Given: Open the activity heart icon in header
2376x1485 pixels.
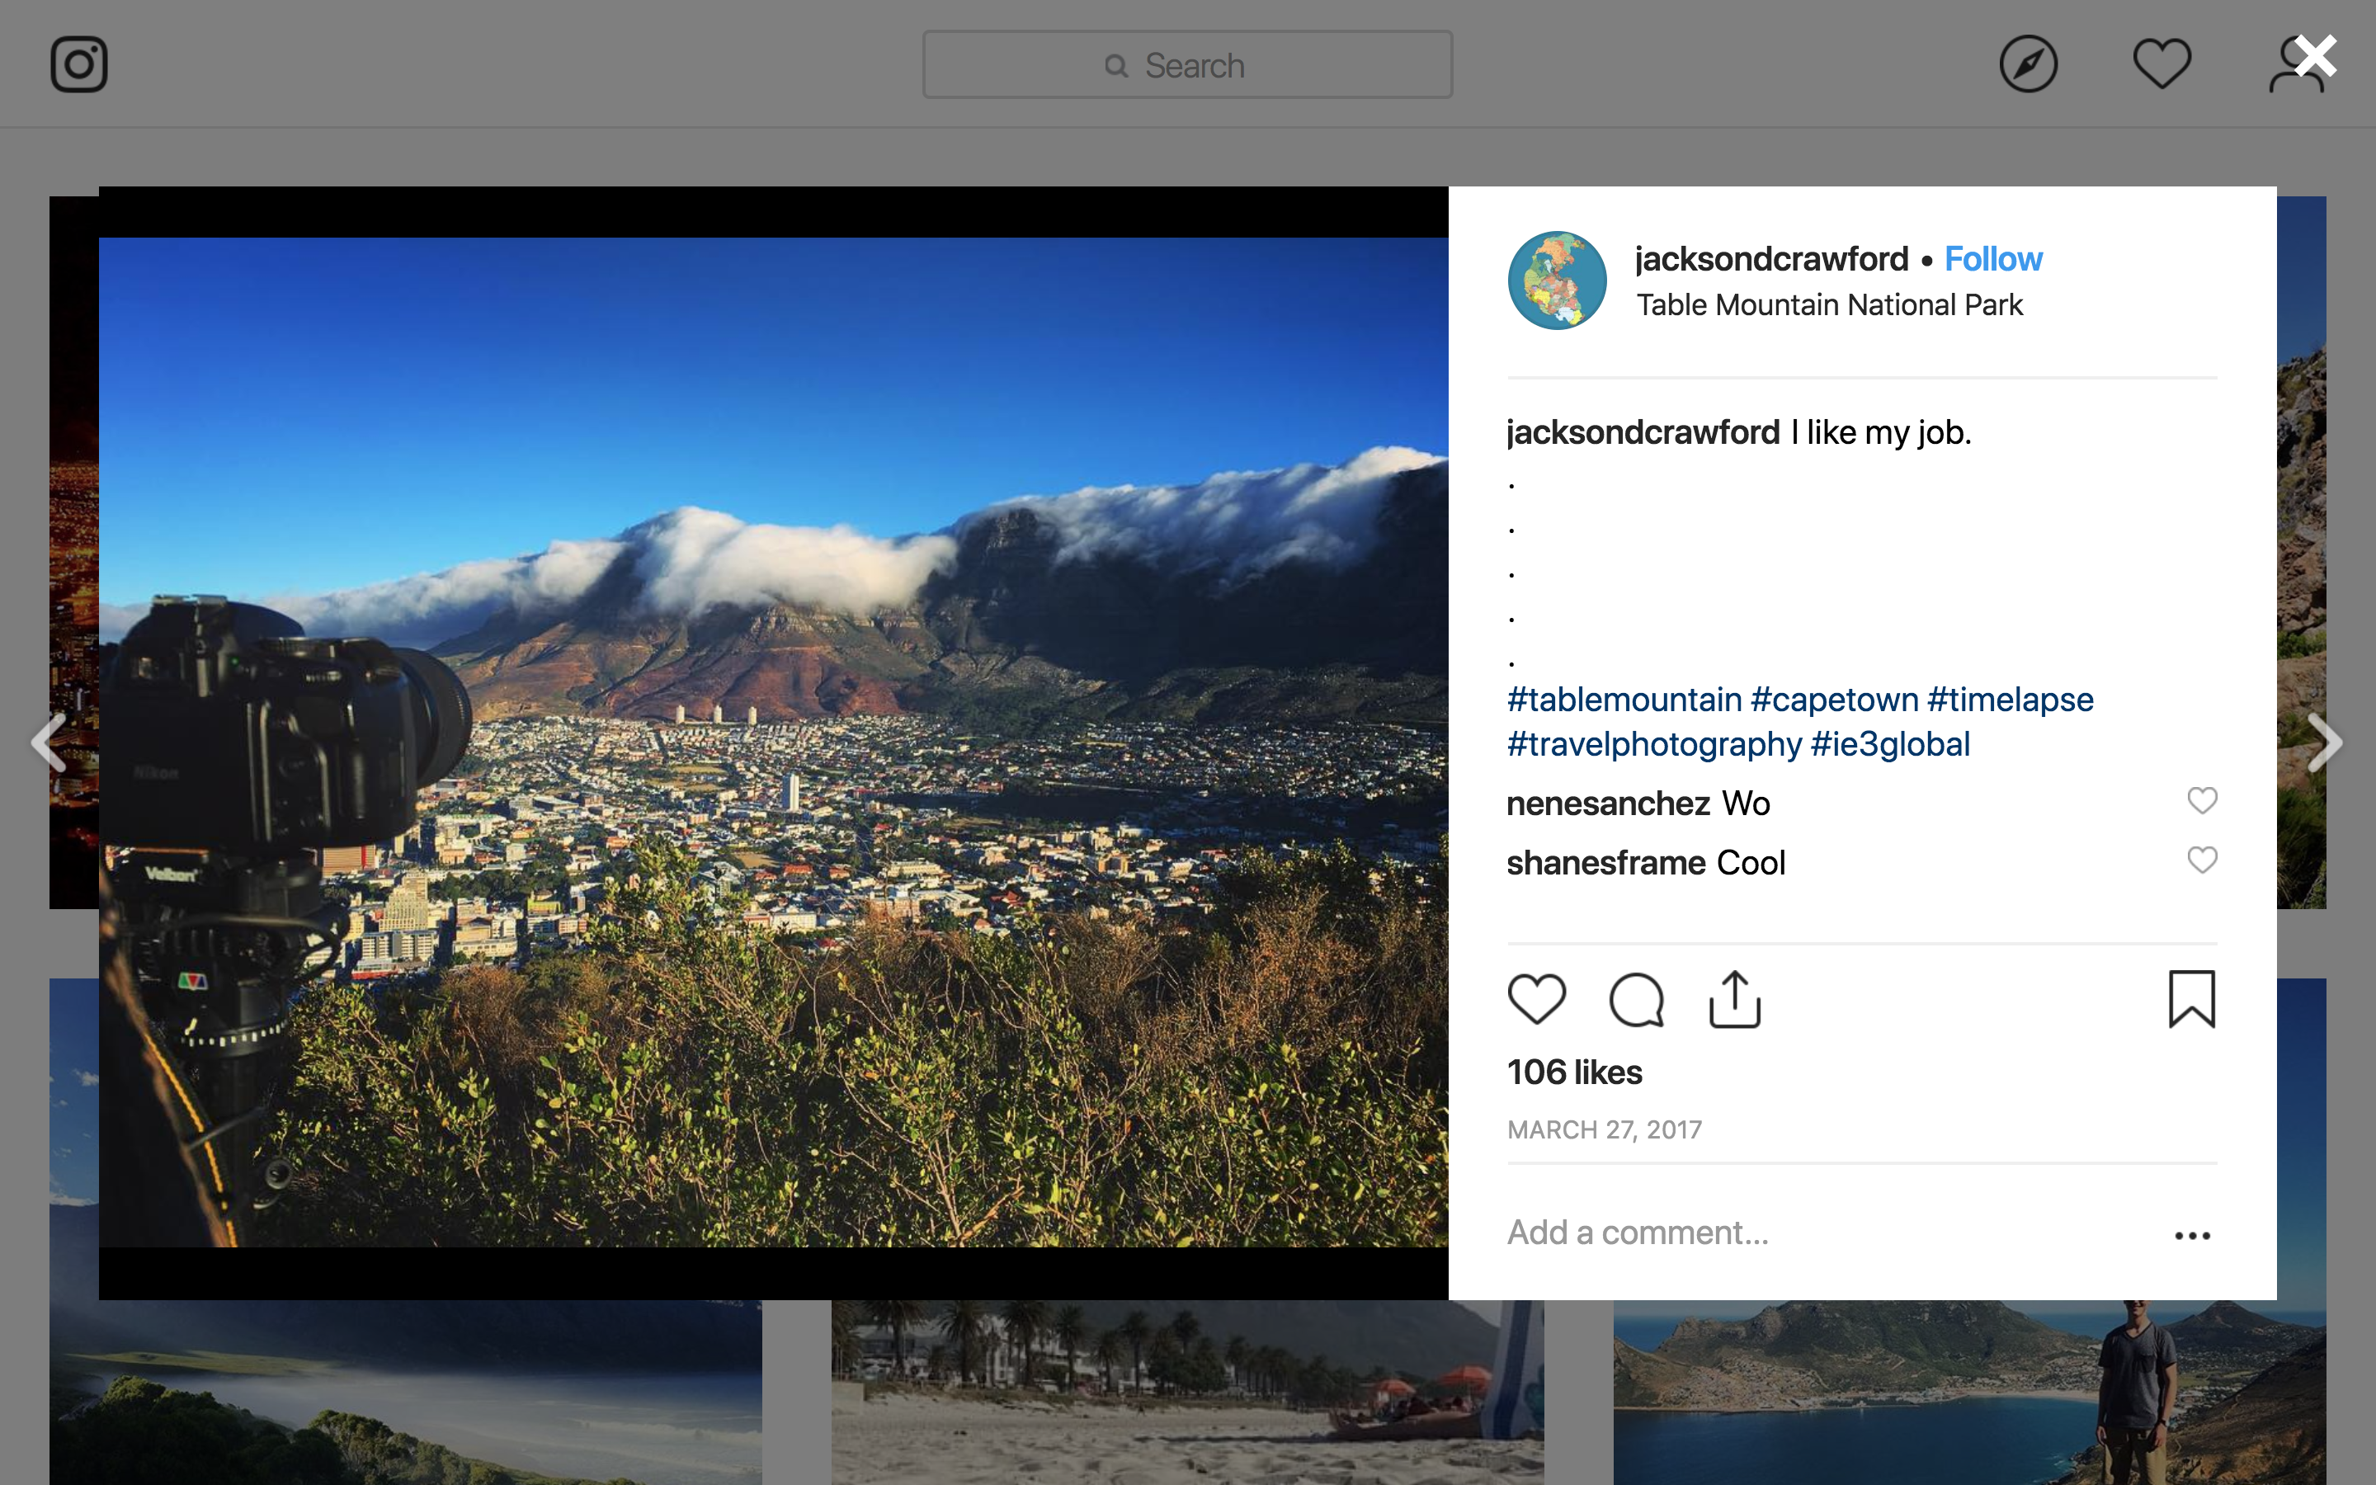Looking at the screenshot, I should tap(2161, 65).
